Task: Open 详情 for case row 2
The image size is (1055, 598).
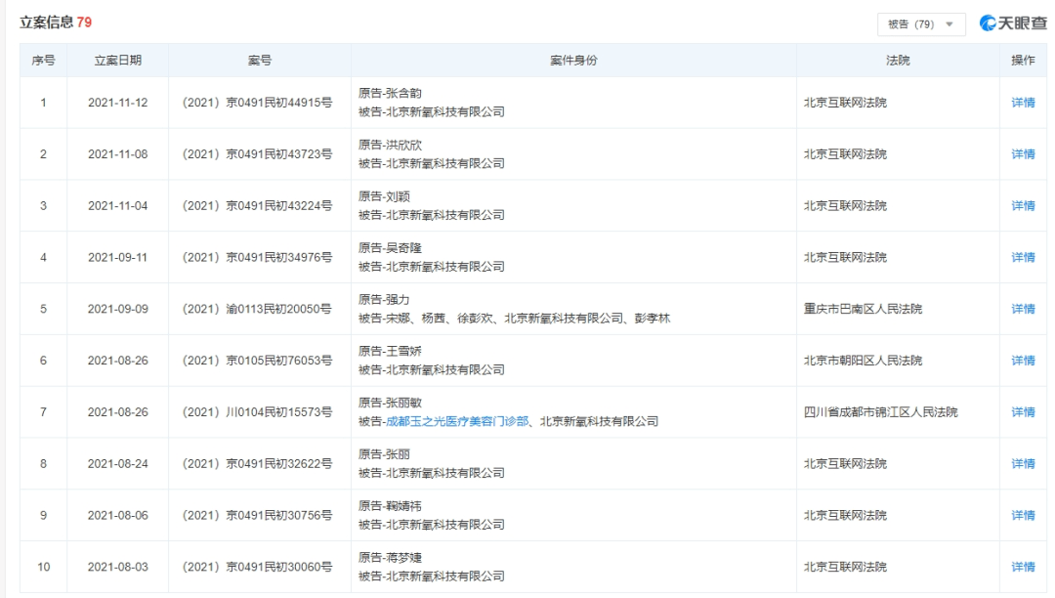Action: click(1023, 154)
